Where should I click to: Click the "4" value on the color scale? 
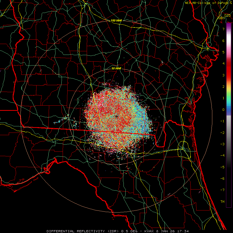pos(223,64)
